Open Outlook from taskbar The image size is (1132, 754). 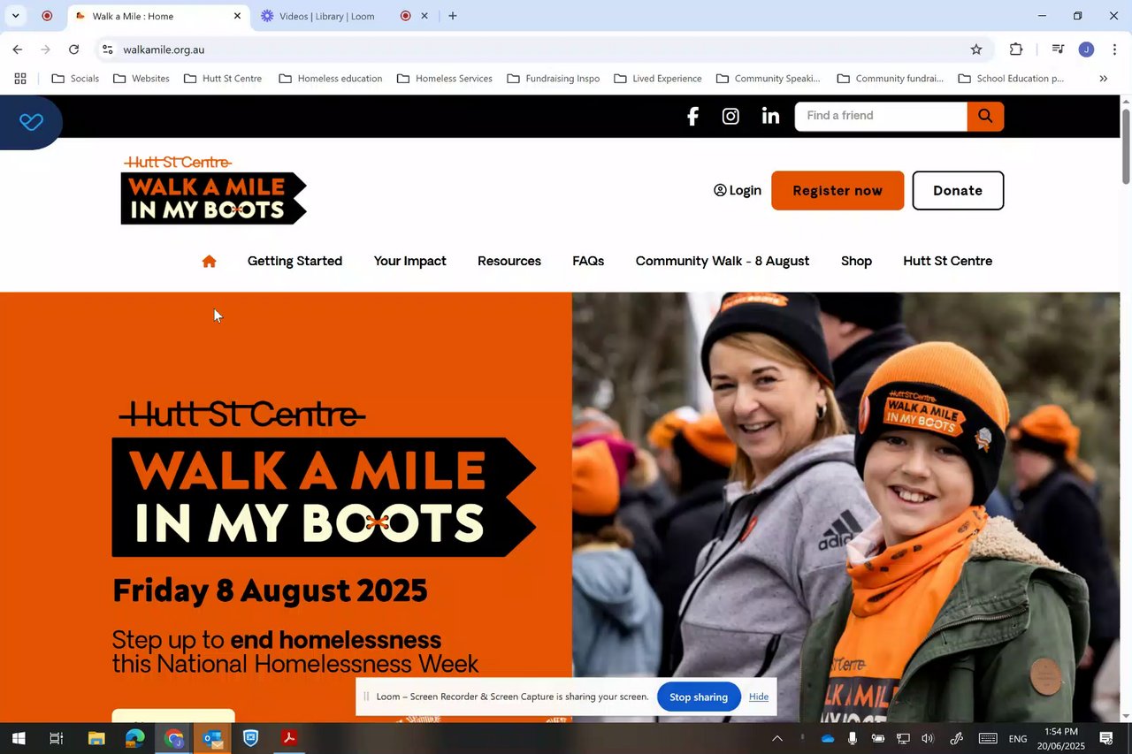(212, 738)
